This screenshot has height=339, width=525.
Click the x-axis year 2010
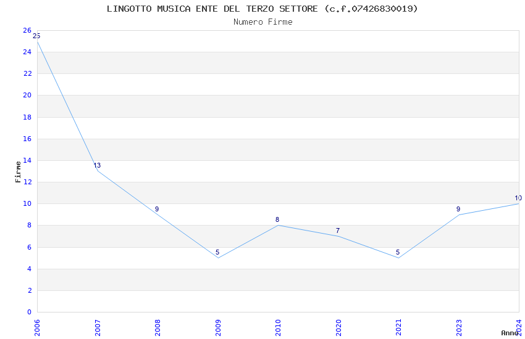point(278,328)
